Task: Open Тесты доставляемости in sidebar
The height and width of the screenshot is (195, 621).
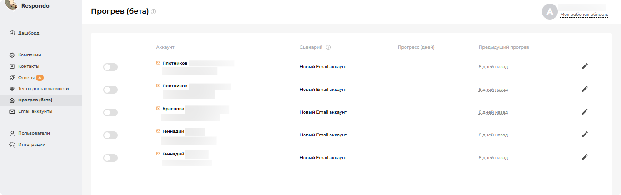Action: pos(43,89)
